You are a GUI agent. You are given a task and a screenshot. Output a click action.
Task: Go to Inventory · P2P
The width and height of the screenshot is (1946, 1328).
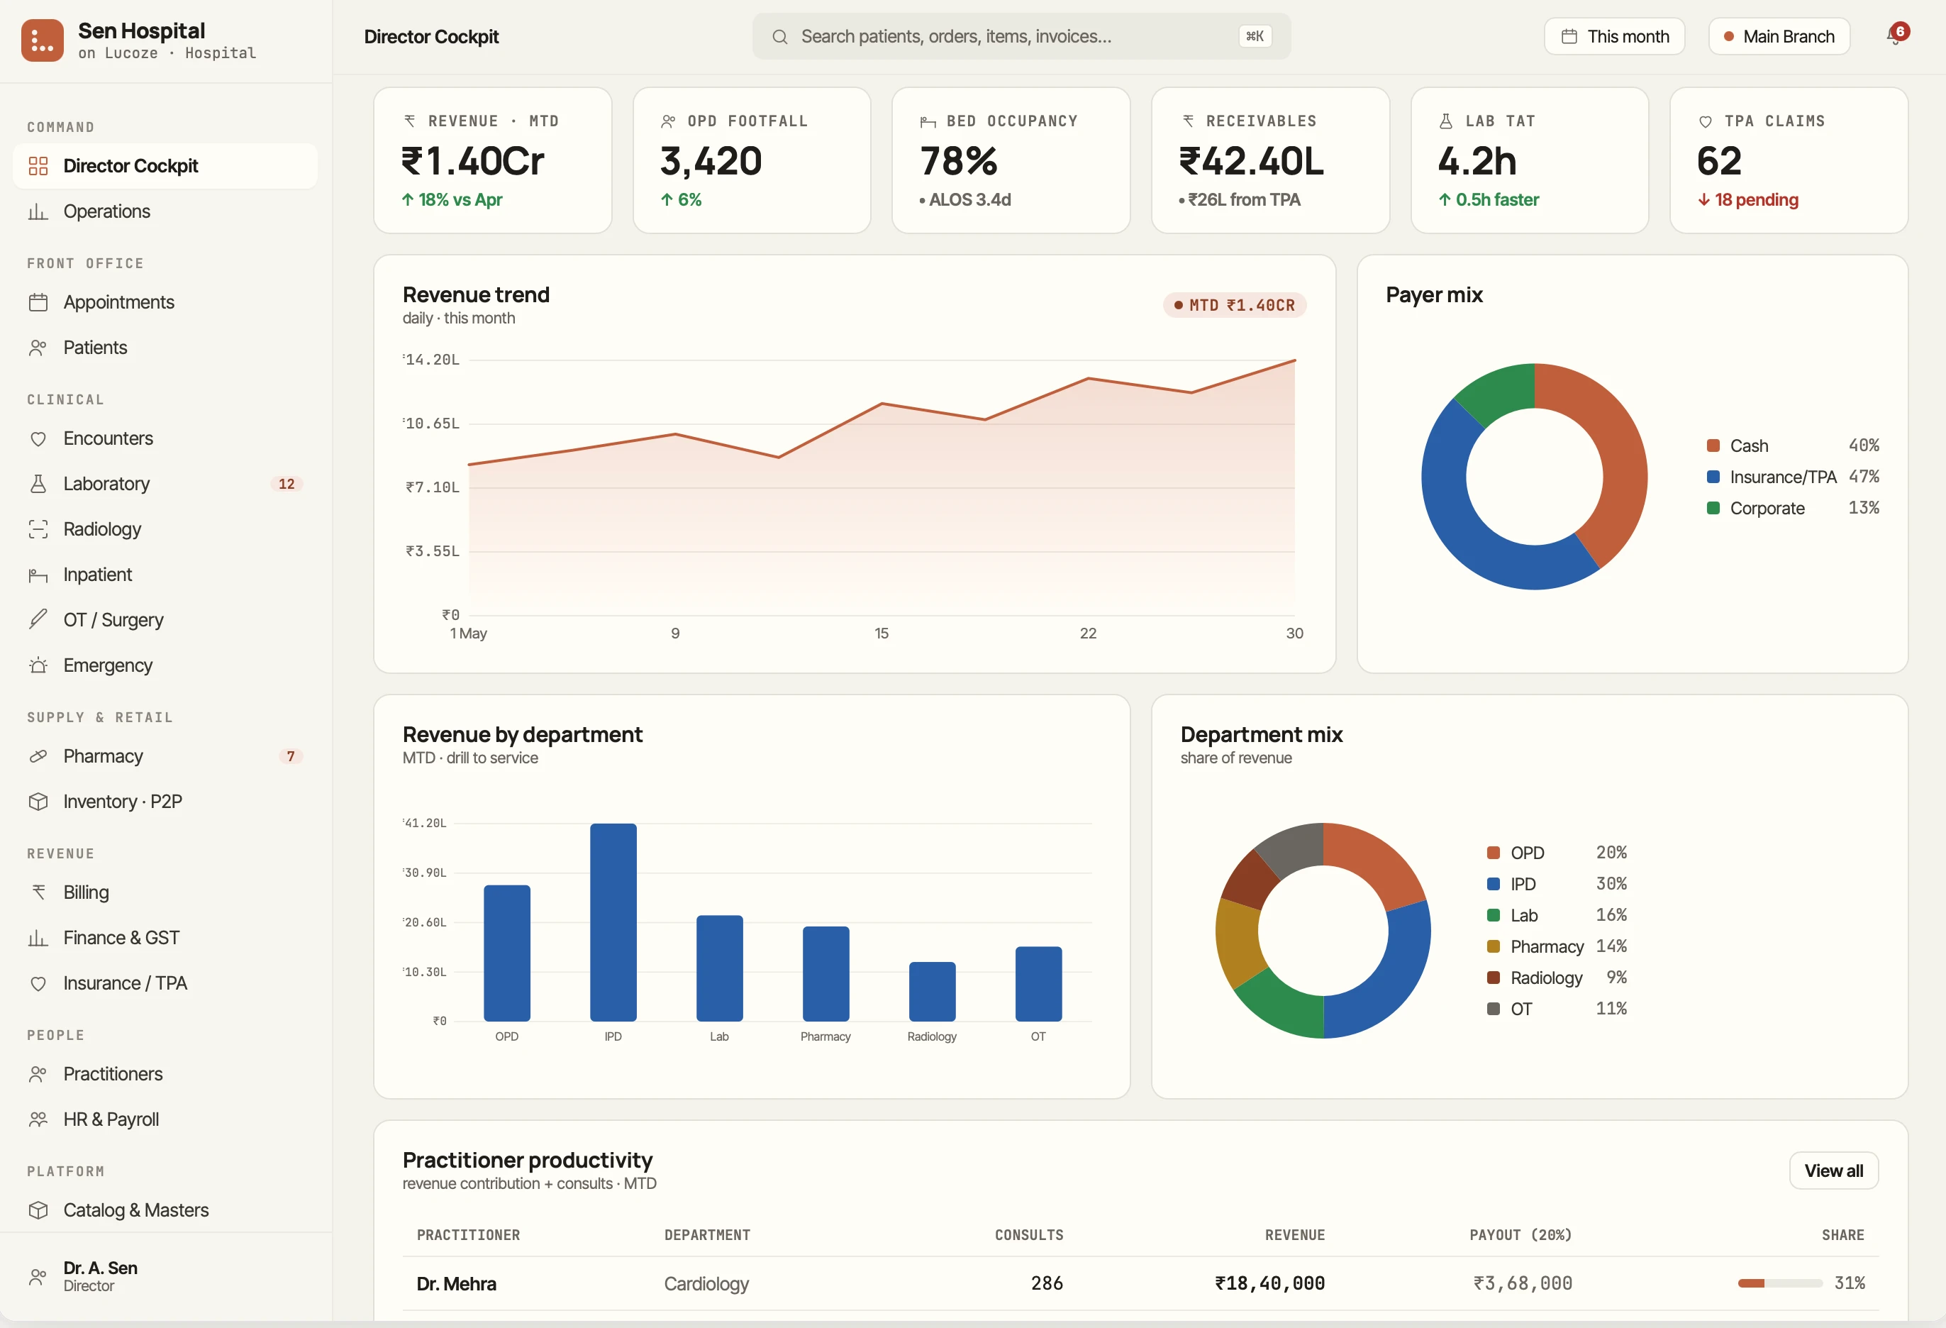tap(165, 801)
